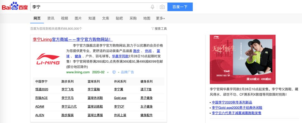Open 李宁云六代男子减震跑鞋发售 sidebar link

[237, 113]
